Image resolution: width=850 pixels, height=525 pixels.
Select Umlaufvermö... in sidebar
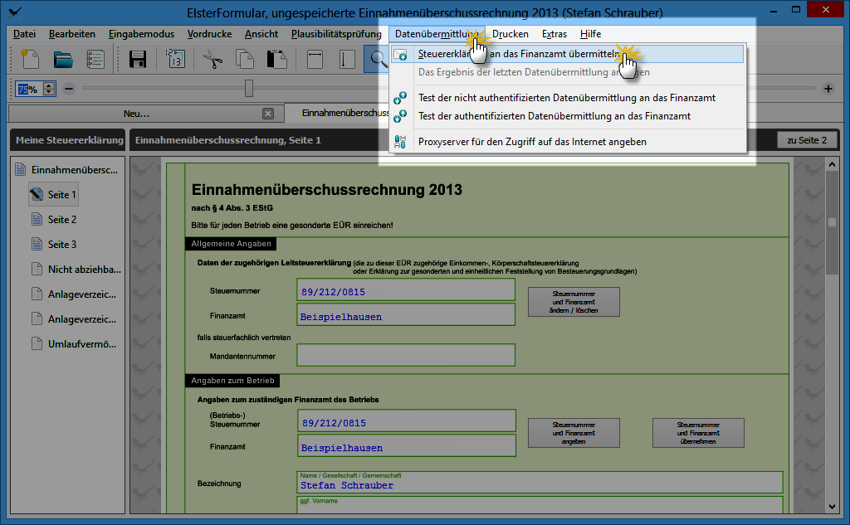pyautogui.click(x=74, y=344)
